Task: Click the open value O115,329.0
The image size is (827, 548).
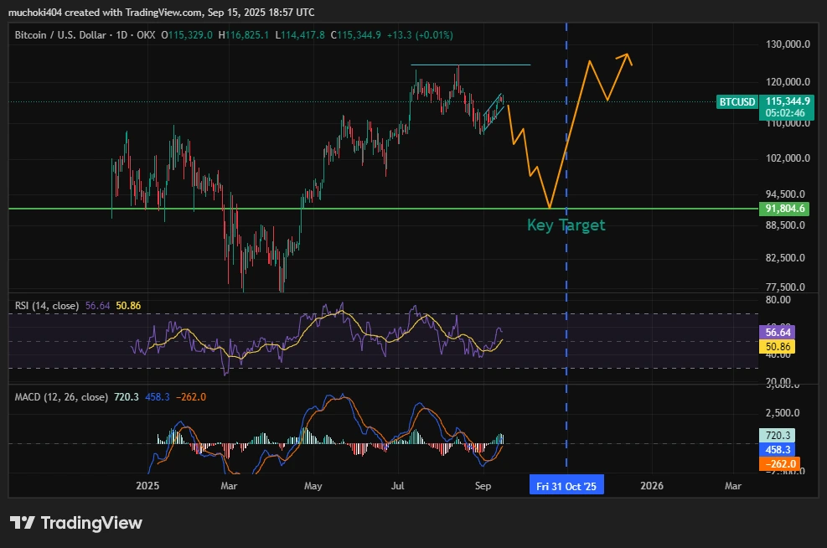Action: [187, 35]
